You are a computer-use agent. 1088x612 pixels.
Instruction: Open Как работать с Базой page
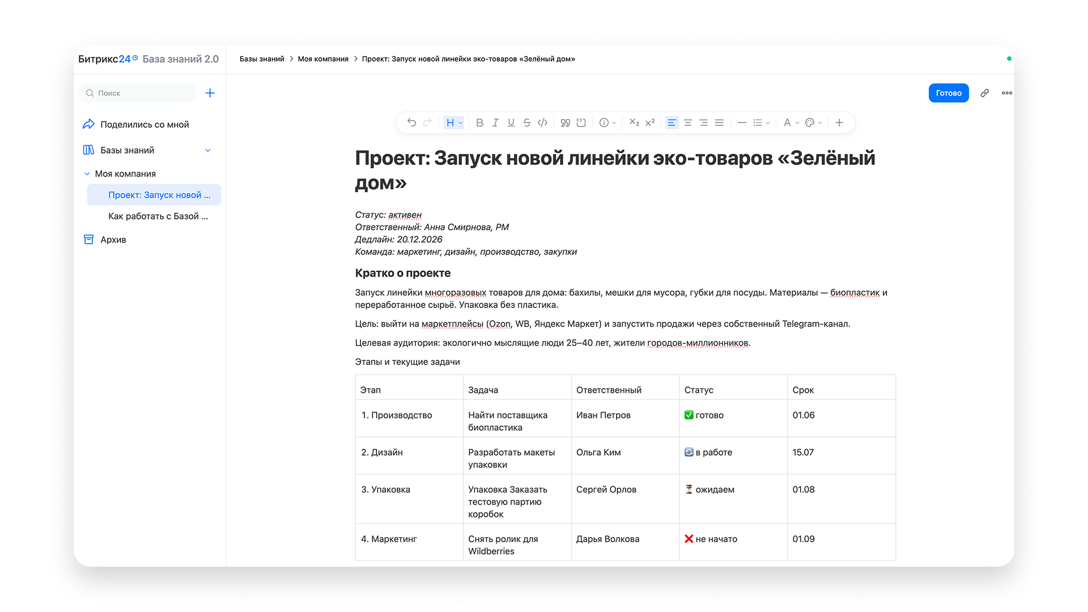[158, 216]
